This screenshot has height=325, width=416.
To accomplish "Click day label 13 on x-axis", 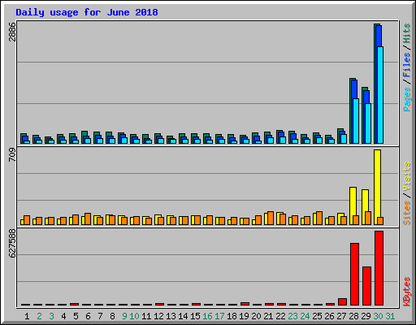I will (171, 316).
